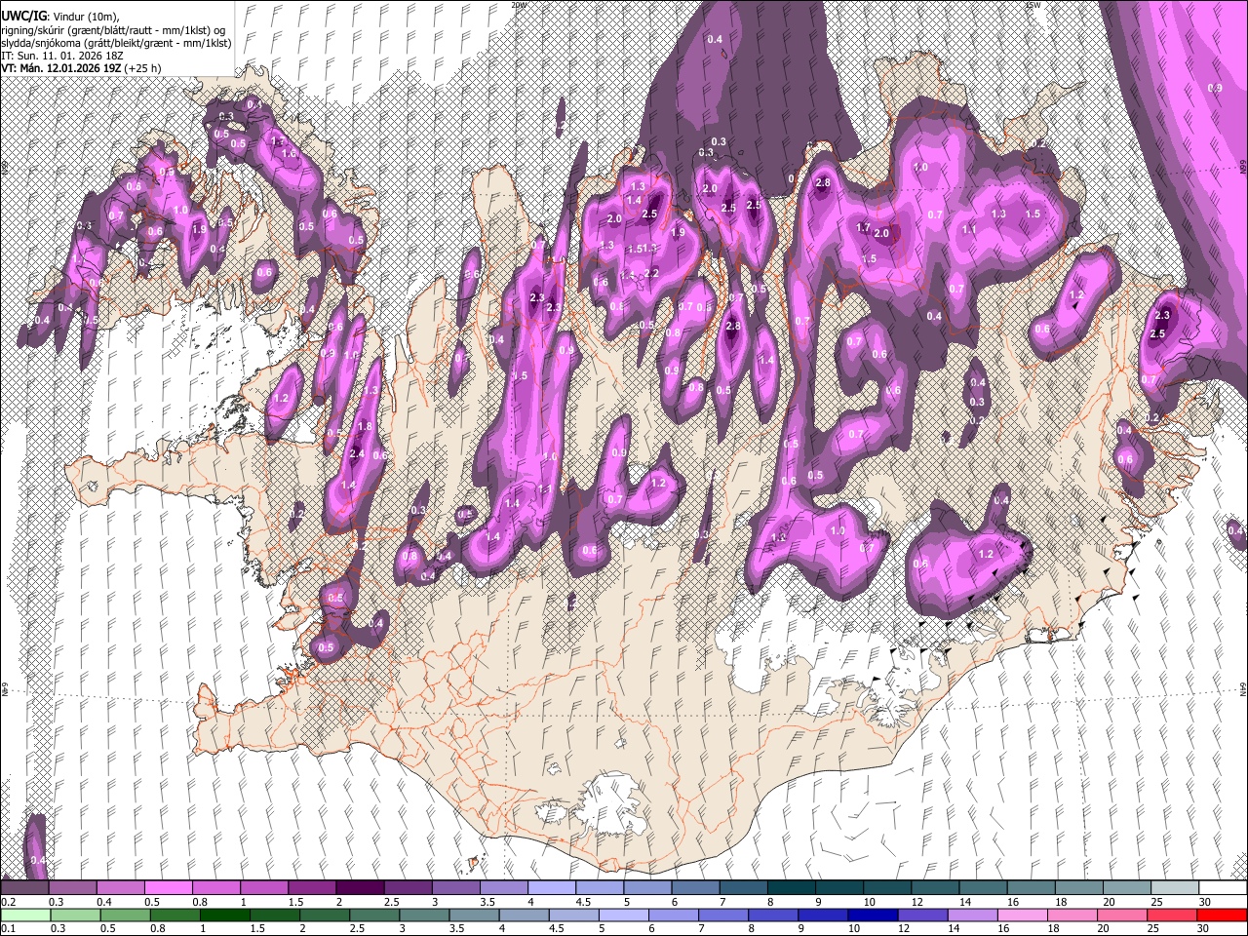
Task: Select the pale mint green swatch at 0.1
Action: (x=24, y=916)
